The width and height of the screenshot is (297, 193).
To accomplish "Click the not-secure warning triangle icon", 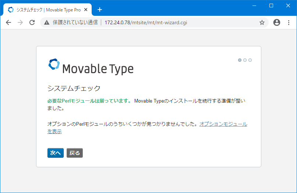I will click(x=47, y=22).
